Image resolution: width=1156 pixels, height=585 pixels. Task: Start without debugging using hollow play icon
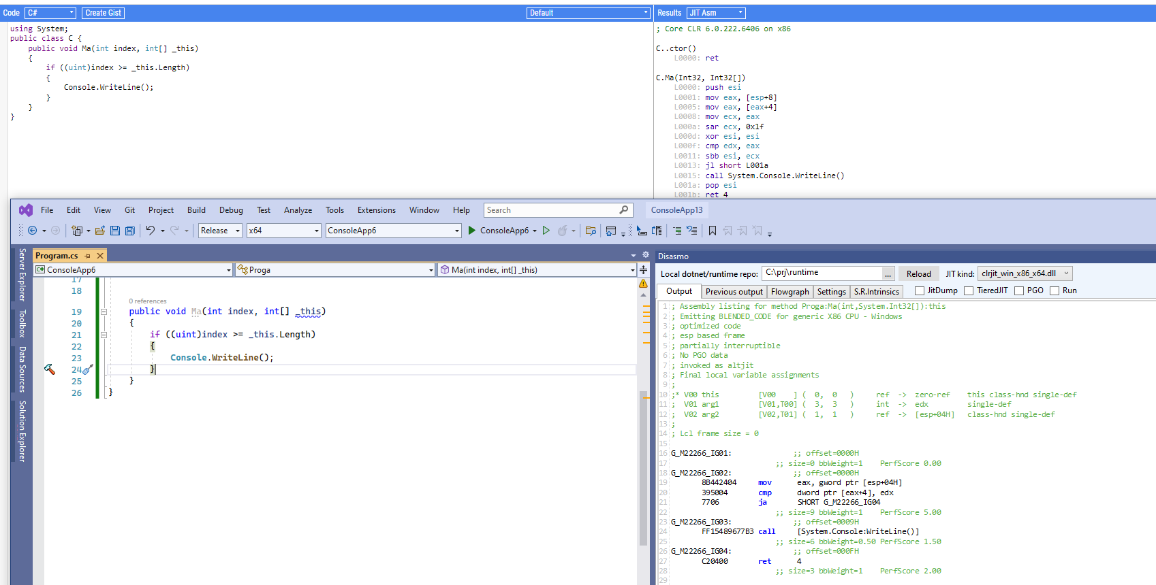click(x=546, y=231)
